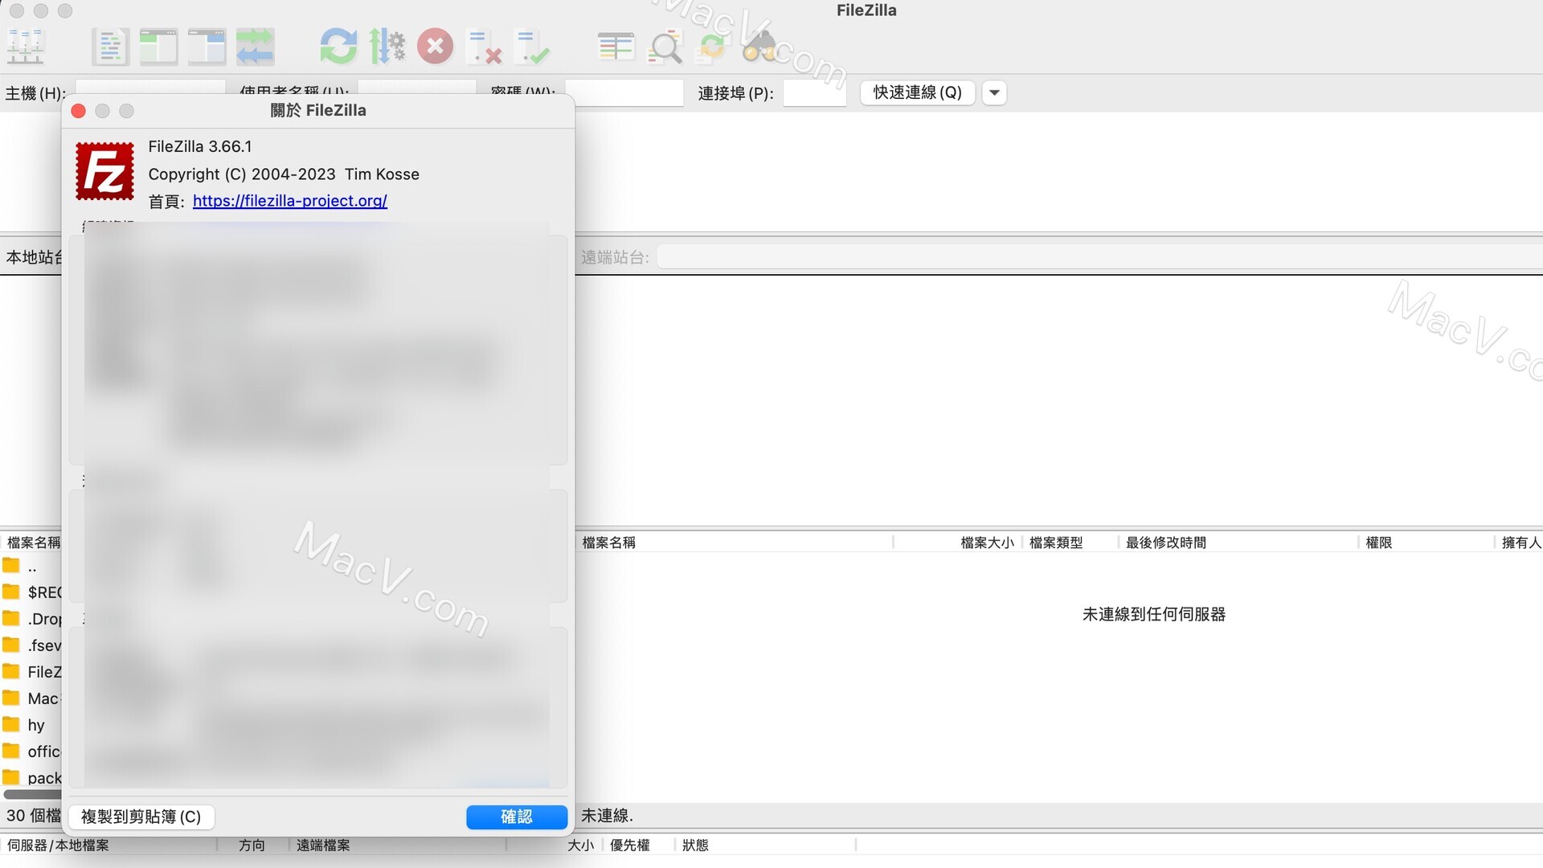Image resolution: width=1543 pixels, height=868 pixels.
Task: Click the 大小 queue column header
Action: (580, 845)
